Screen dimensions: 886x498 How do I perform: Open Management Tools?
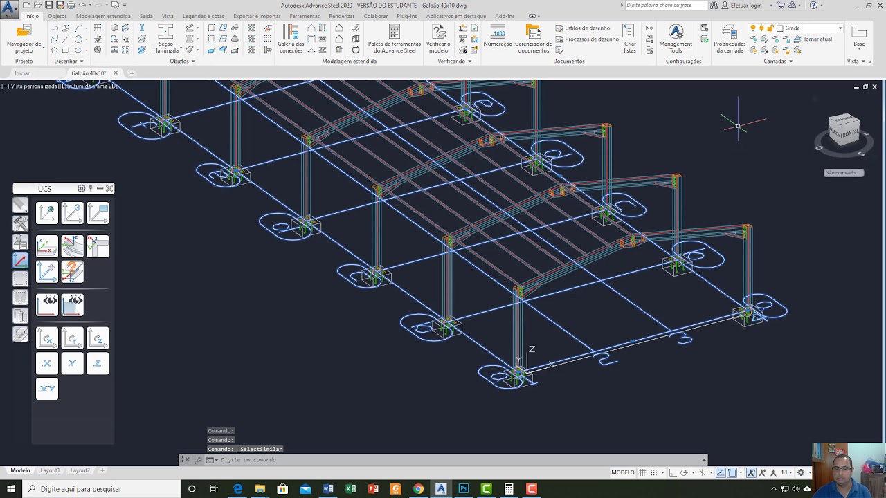coord(676,39)
